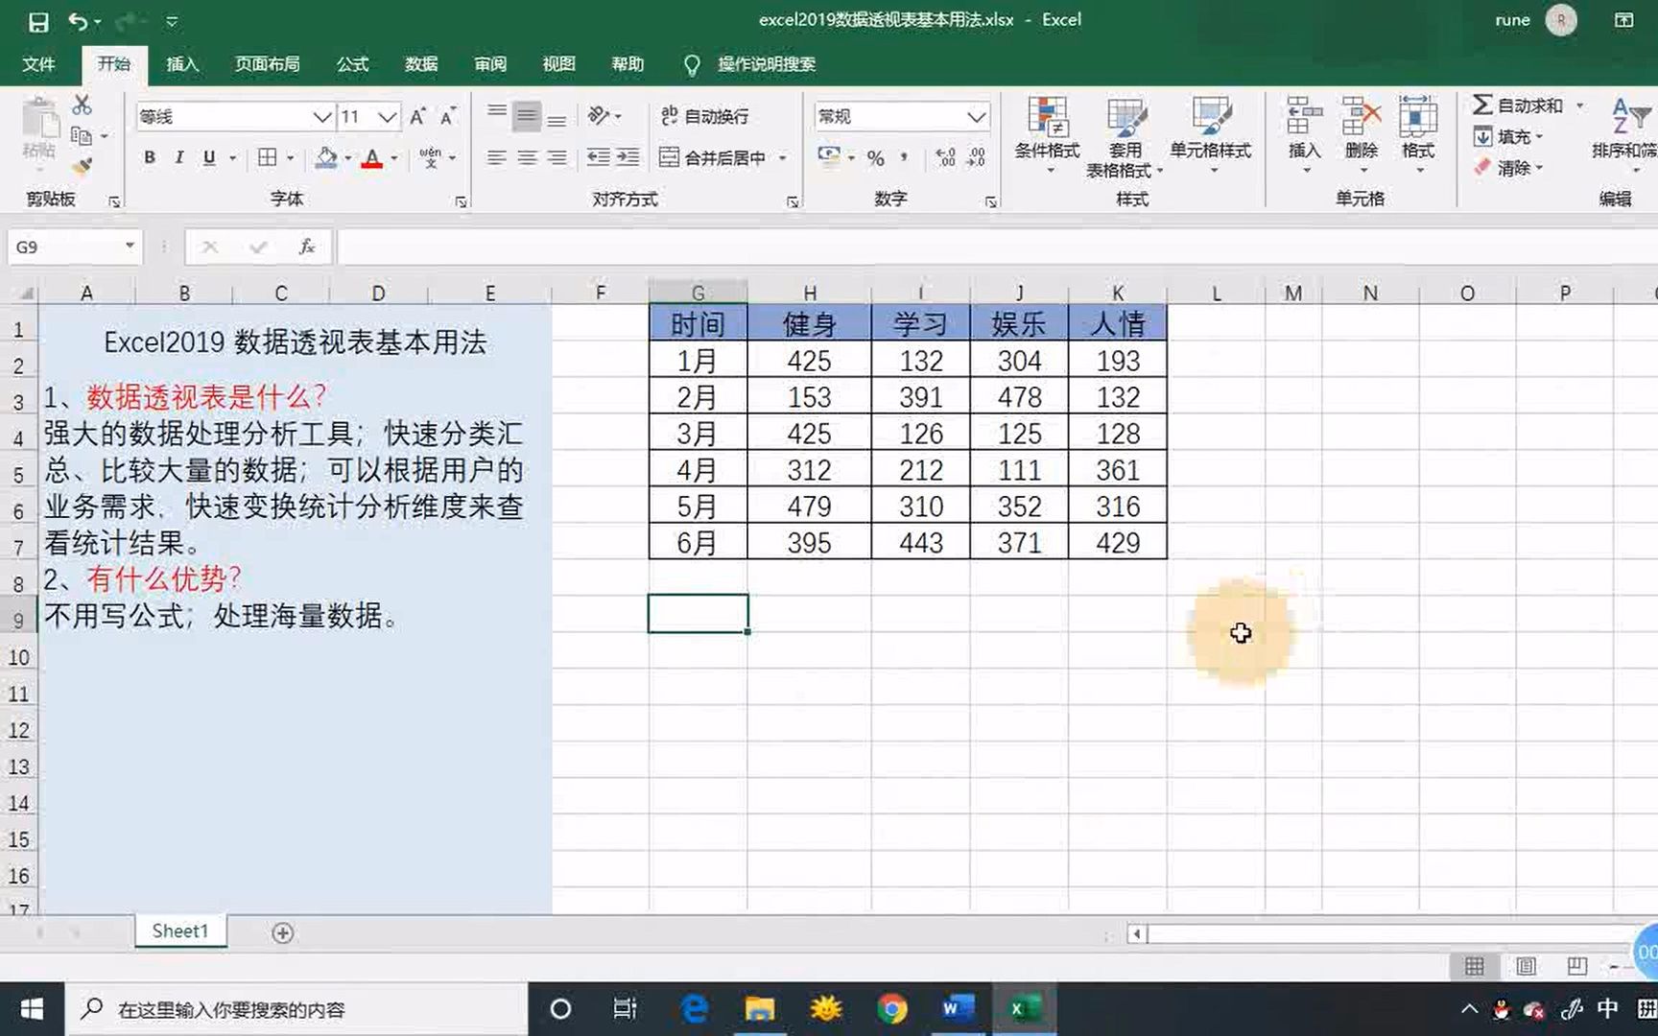The height and width of the screenshot is (1036, 1658).
Task: Open the font size dropdown
Action: click(388, 117)
